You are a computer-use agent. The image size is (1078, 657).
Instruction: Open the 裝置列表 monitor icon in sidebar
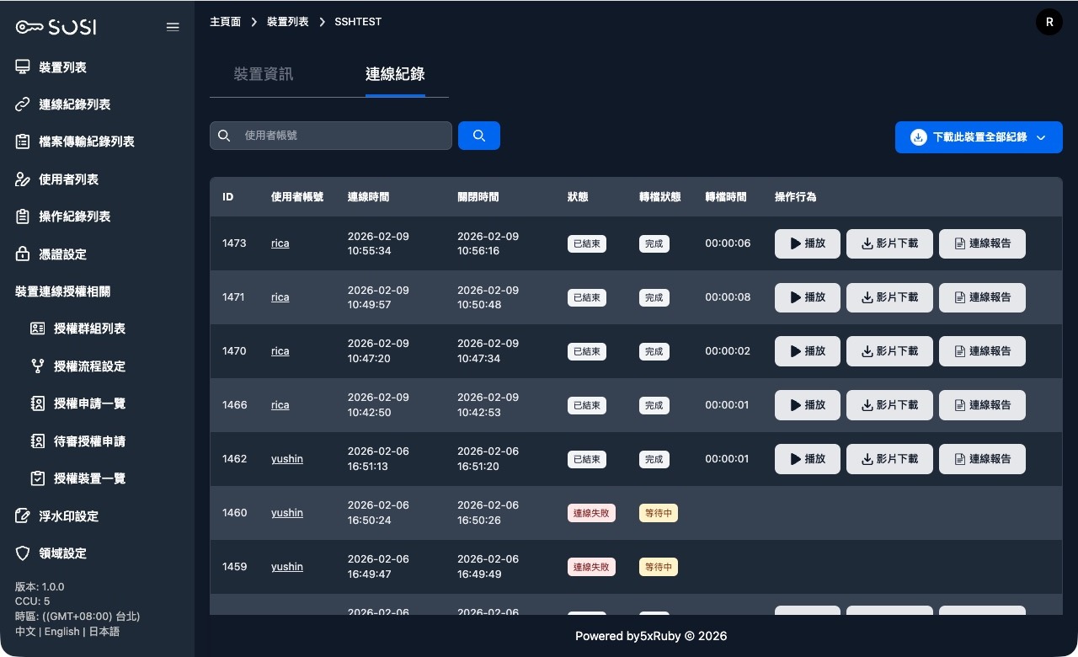(x=23, y=67)
